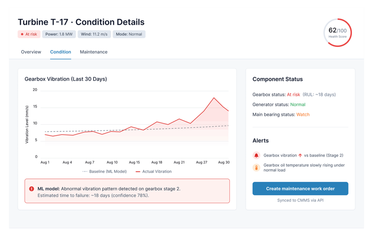Switch to the Maintenance tab

94,52
